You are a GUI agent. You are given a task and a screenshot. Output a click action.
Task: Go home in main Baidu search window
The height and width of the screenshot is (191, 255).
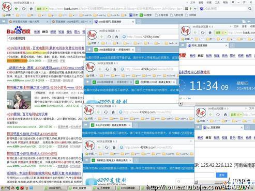(x=31, y=9)
